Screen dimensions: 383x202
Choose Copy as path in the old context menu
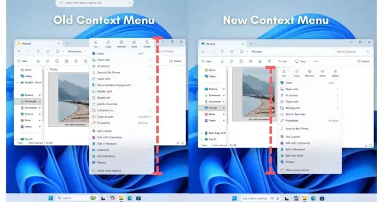122,116
